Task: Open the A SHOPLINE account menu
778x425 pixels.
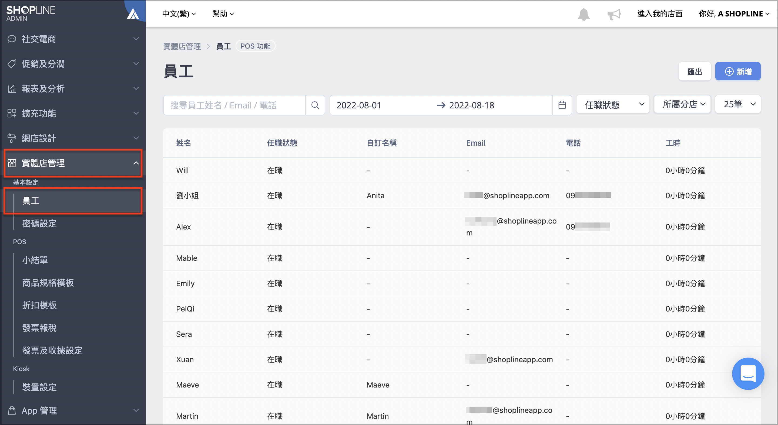Action: (734, 14)
